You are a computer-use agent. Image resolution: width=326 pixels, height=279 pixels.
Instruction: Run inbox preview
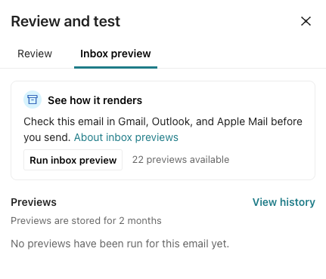pos(73,160)
